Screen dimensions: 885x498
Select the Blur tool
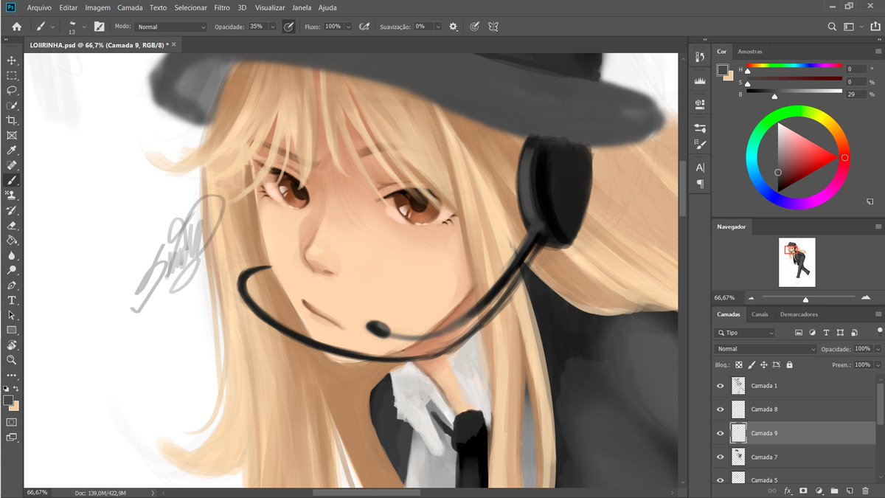12,255
